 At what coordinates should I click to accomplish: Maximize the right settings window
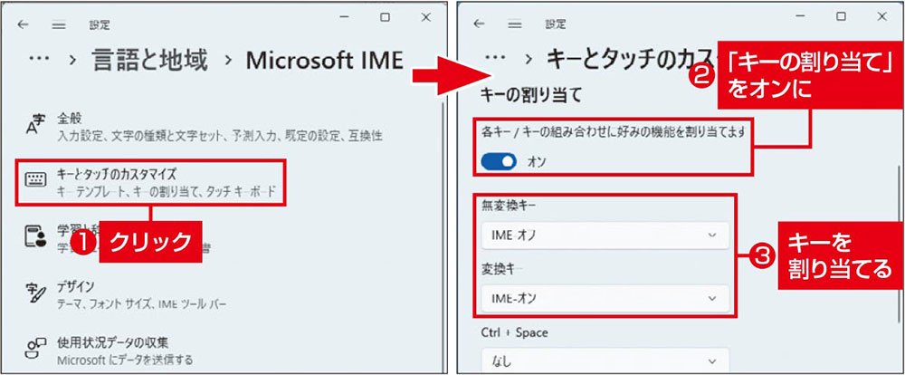click(x=841, y=16)
